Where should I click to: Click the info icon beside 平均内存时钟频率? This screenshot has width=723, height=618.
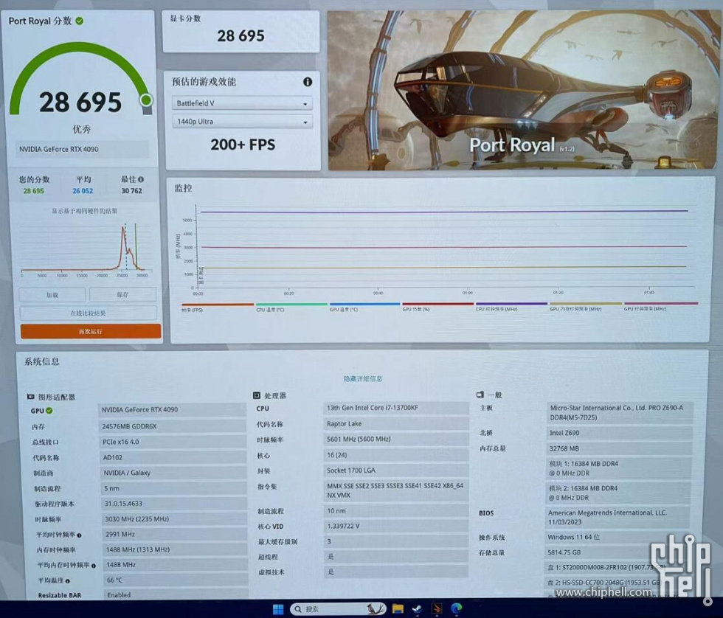click(94, 566)
